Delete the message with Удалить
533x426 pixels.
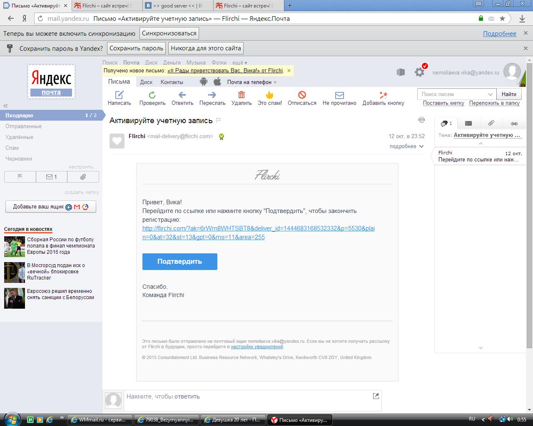coord(242,99)
